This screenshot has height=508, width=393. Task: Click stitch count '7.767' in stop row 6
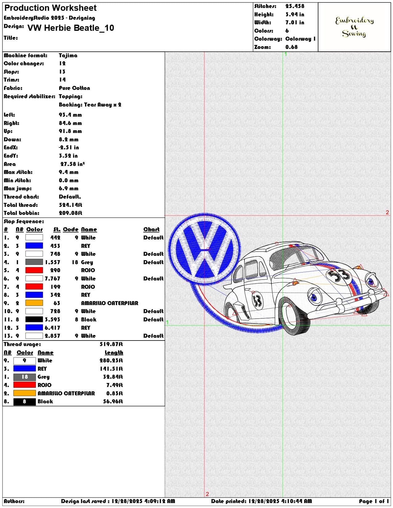(x=52, y=279)
